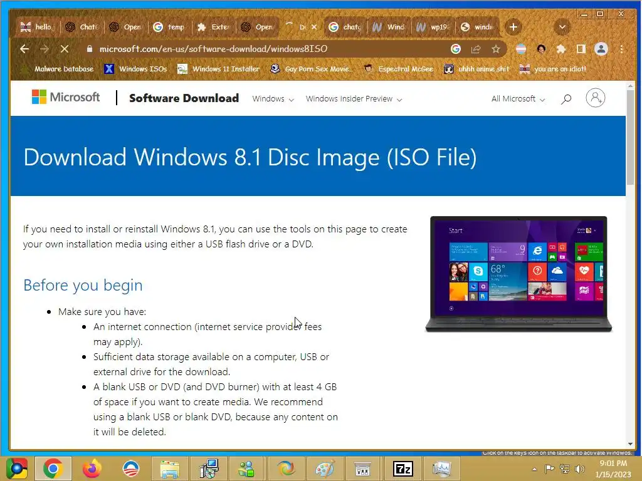Toggle the browser side panel
Screen dimensions: 642x481
(581, 49)
